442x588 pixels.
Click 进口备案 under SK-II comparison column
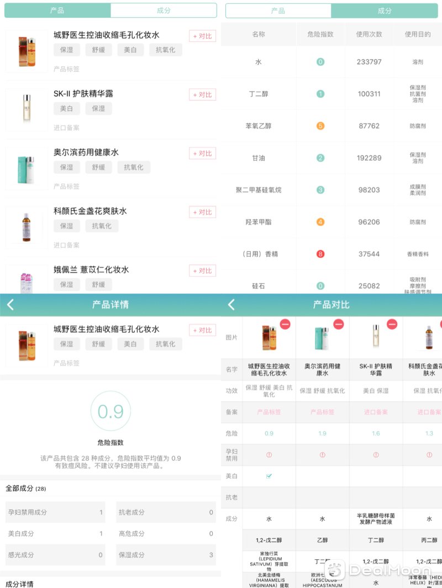pos(376,412)
